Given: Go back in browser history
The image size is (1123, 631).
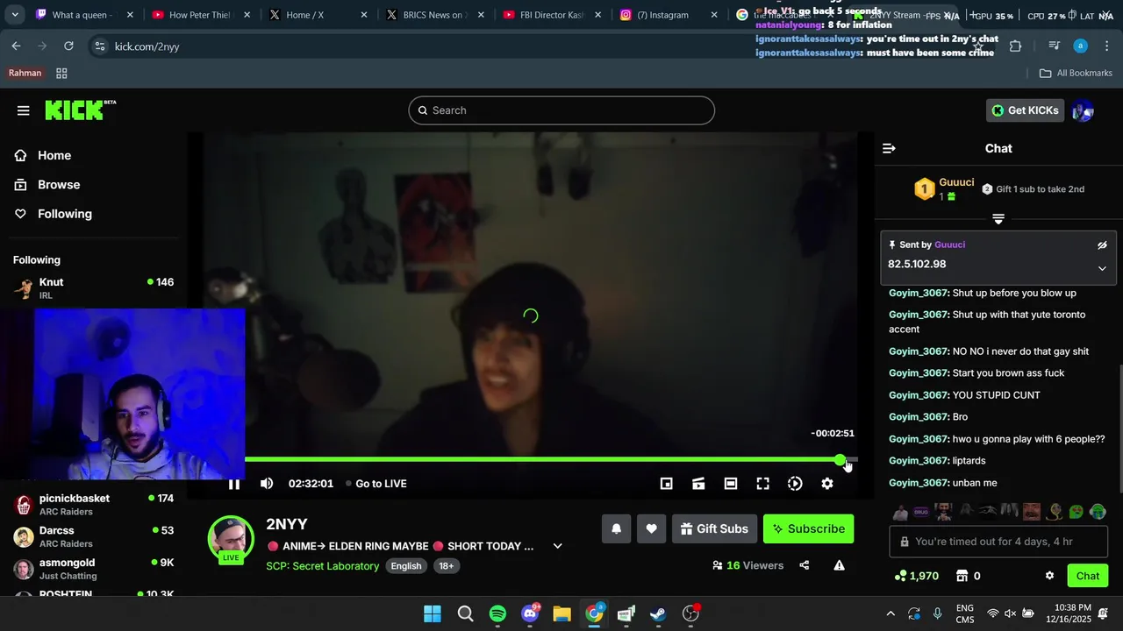Looking at the screenshot, I should 16,46.
